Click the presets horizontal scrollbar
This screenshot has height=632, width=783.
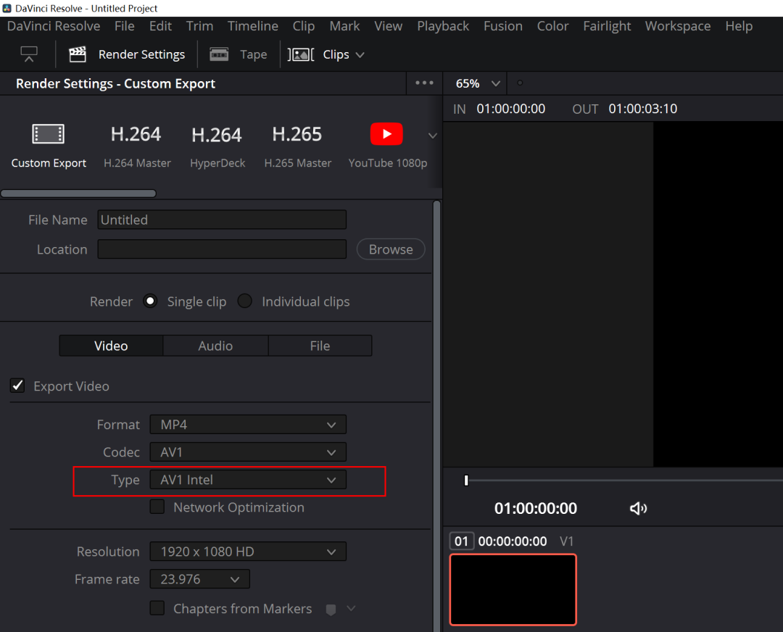(78, 194)
